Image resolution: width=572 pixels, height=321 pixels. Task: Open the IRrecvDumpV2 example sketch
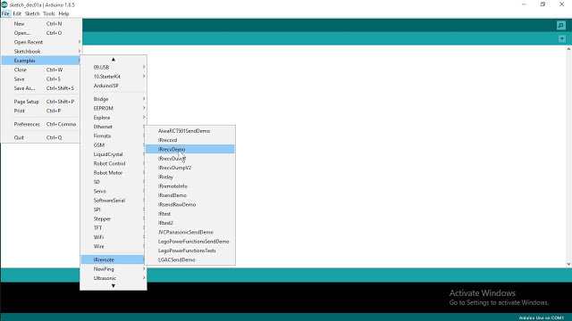click(x=190, y=168)
